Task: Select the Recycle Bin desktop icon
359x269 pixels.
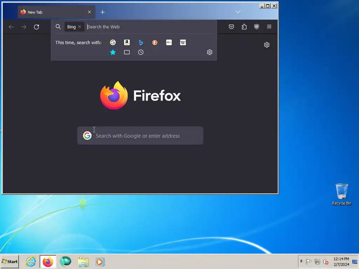Action: point(341,194)
